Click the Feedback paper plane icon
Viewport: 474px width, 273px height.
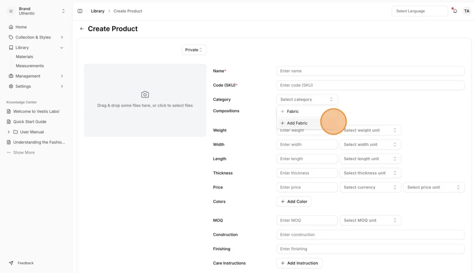[11, 263]
